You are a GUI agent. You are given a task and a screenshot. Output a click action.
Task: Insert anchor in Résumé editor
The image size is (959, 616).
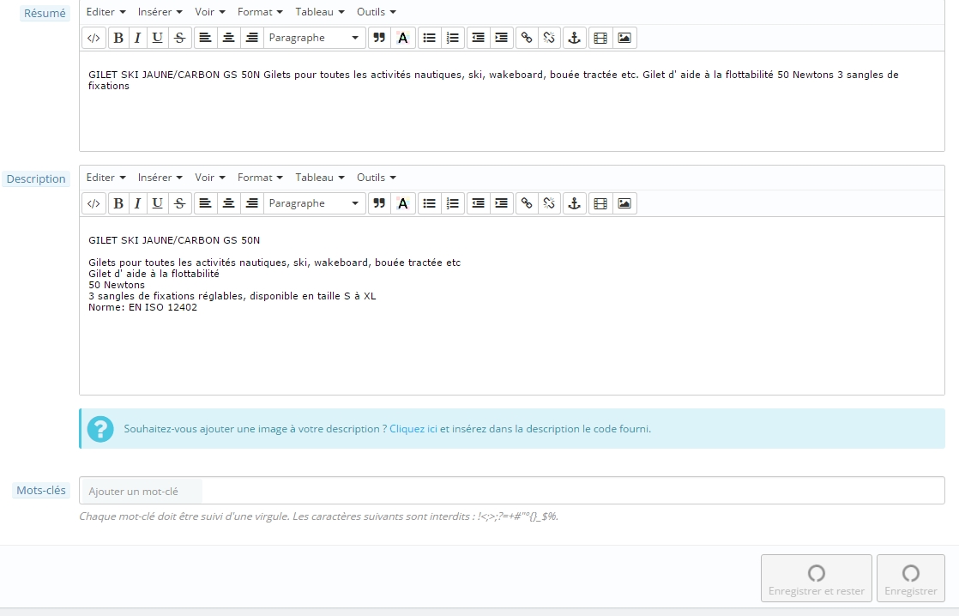click(575, 38)
